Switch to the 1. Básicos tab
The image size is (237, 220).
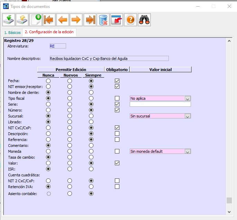pyautogui.click(x=12, y=33)
